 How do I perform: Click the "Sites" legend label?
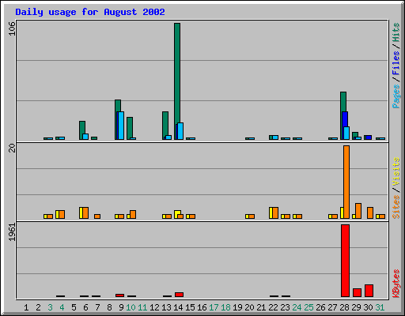(396, 207)
